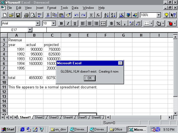Open the Format menu
Viewport: 178px width, 133px height.
(x=52, y=8)
